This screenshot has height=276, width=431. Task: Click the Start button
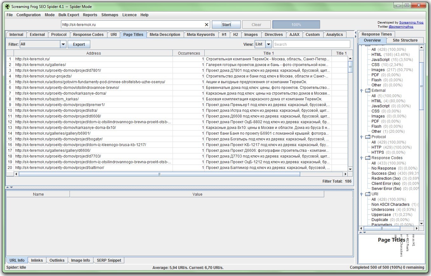(226, 25)
